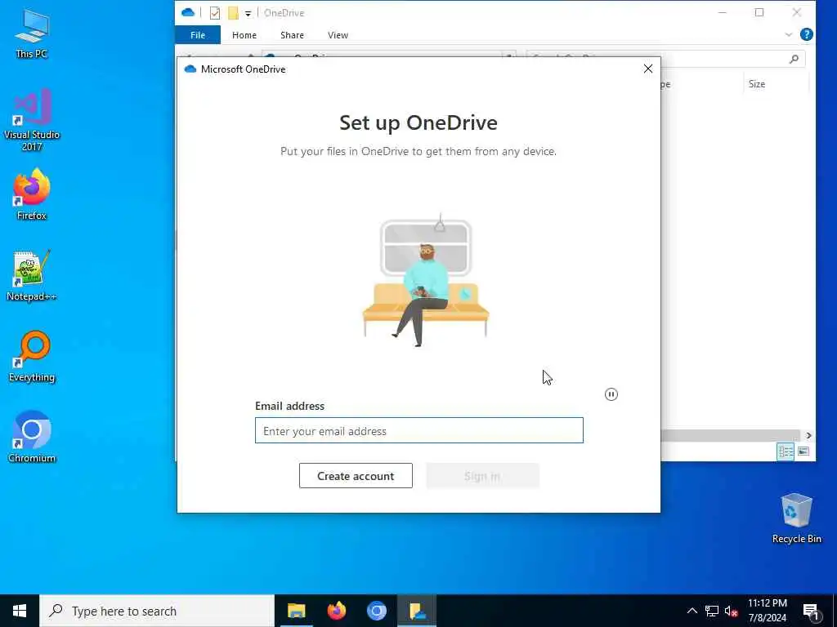Open the Action Center notifications icon
The image size is (837, 627).
tap(812, 611)
